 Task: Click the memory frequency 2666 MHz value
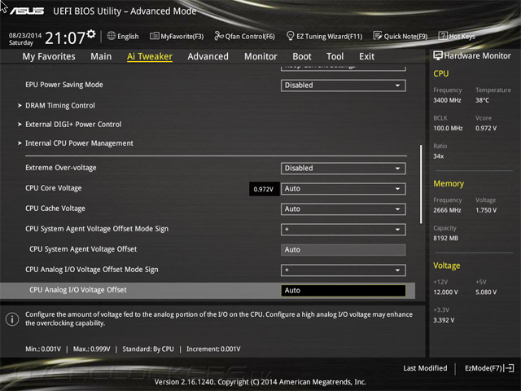(x=447, y=210)
